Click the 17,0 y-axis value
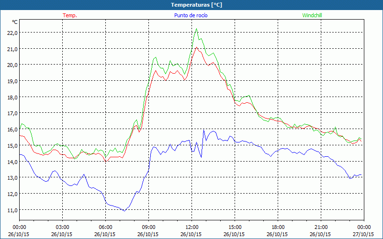Image resolution: width=383 pixels, height=239 pixels. point(12,113)
